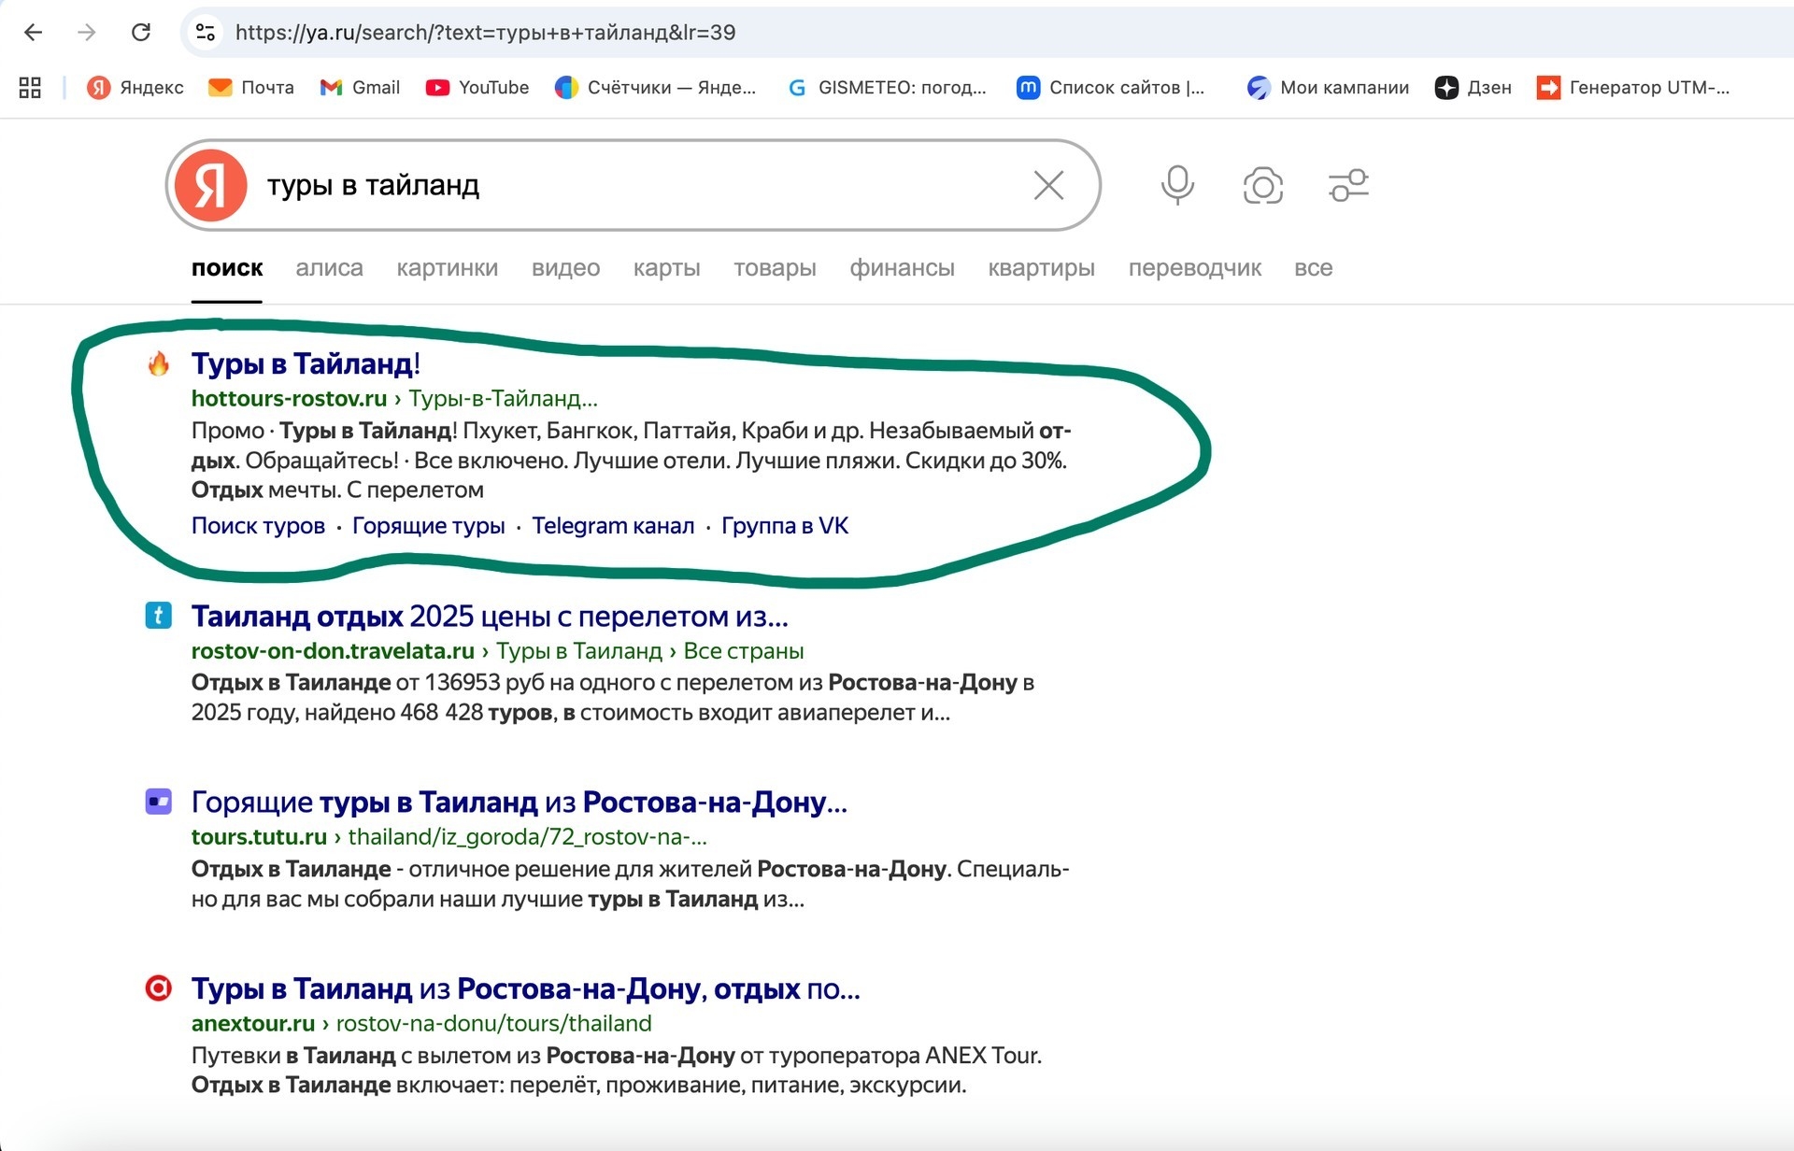The height and width of the screenshot is (1151, 1794).
Task: Clear the search query with X
Action: [1048, 185]
